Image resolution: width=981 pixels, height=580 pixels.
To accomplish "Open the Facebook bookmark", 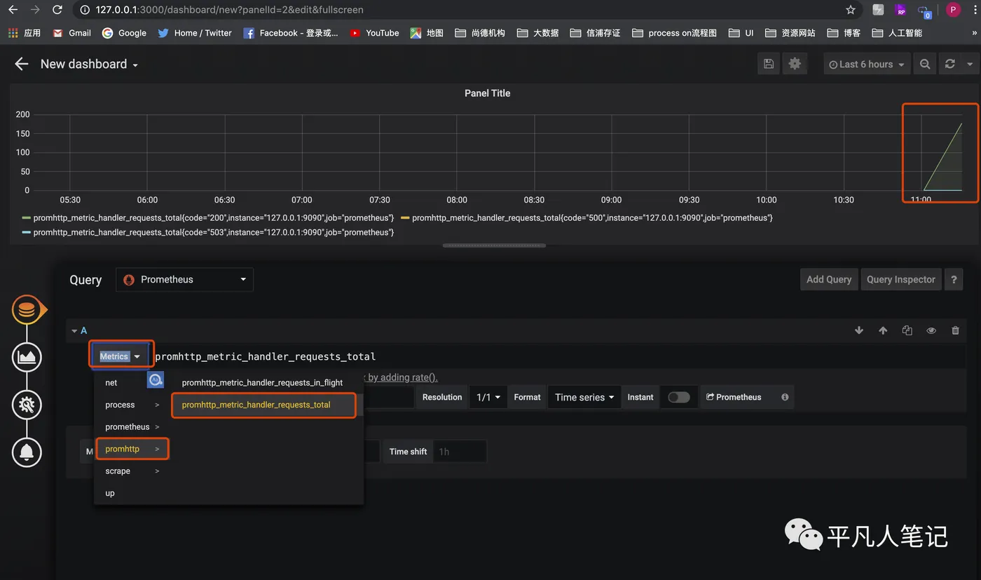I will [291, 33].
